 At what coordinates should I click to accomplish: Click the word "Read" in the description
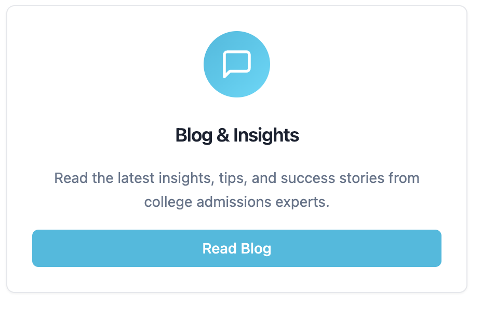pos(70,178)
